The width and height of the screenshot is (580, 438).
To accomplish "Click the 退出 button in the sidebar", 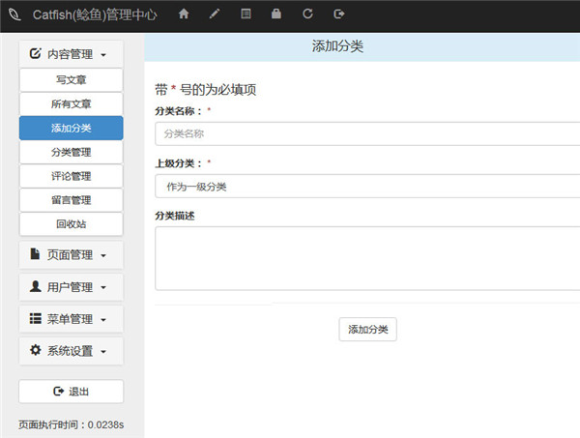I will click(x=71, y=392).
